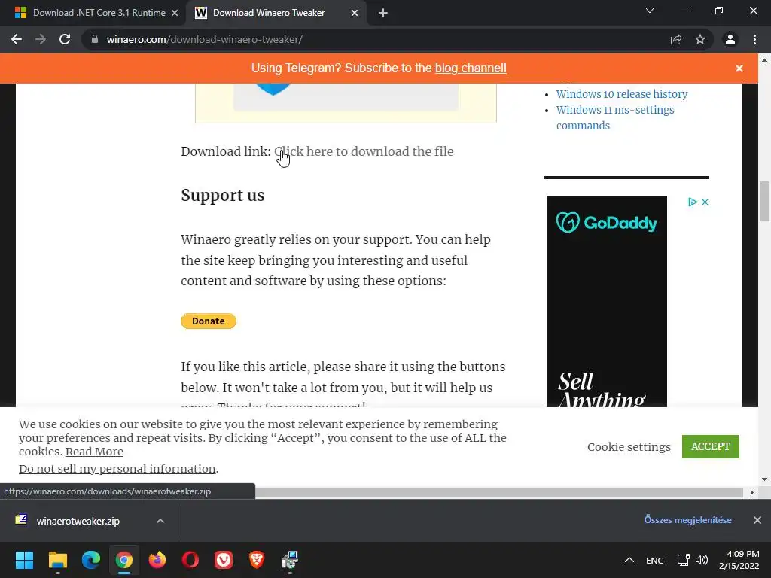Close the Download Winaero Tweaker tab
This screenshot has height=578, width=771.
(x=355, y=13)
